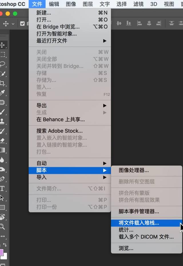Click the distribute top edges icon
The width and height of the screenshot is (183, 266).
(172, 23)
